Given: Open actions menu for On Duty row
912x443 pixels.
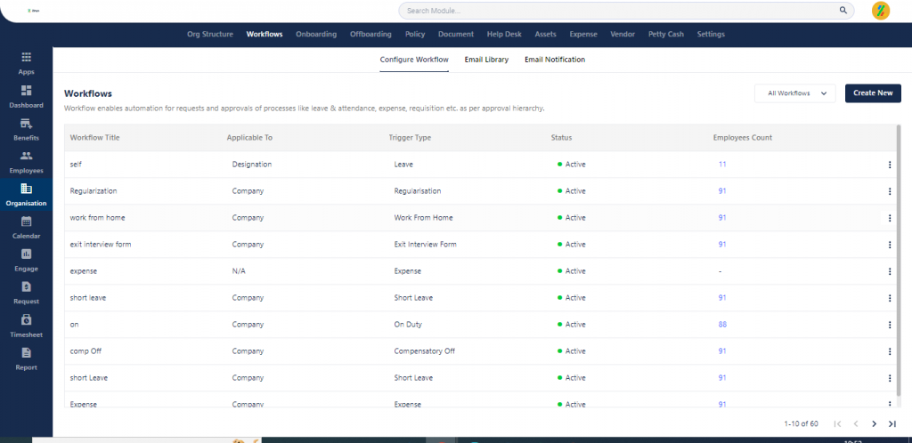Looking at the screenshot, I should click(890, 326).
